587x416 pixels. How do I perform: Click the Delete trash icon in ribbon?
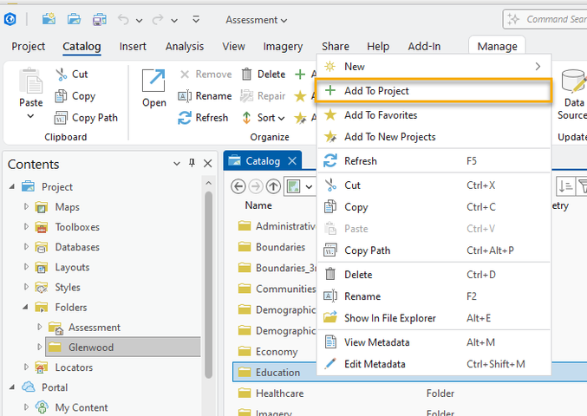tap(247, 75)
